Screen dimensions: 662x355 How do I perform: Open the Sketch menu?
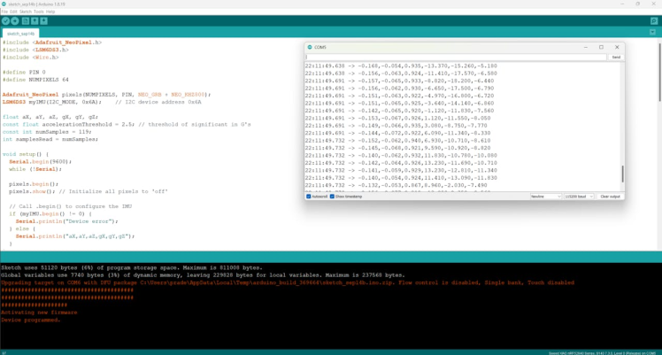pos(26,12)
